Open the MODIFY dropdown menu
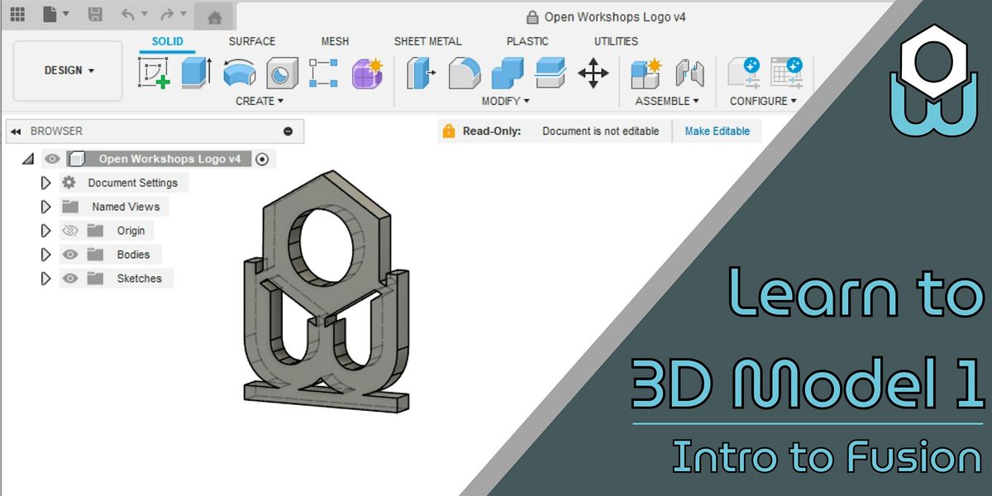The image size is (992, 496). tap(506, 101)
